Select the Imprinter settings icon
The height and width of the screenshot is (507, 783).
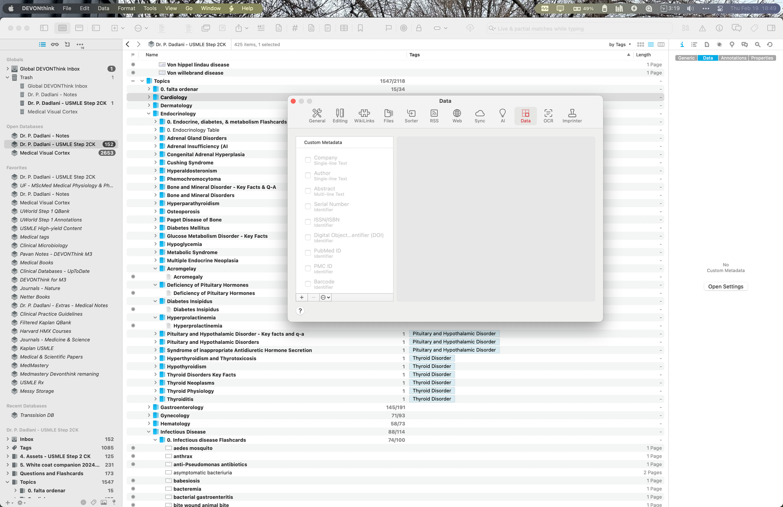pyautogui.click(x=572, y=115)
